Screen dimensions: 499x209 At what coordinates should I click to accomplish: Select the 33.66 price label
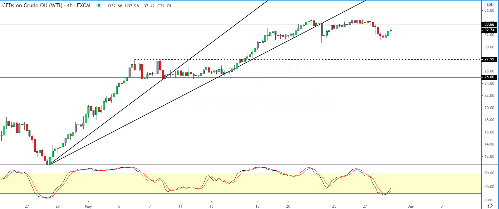[489, 25]
